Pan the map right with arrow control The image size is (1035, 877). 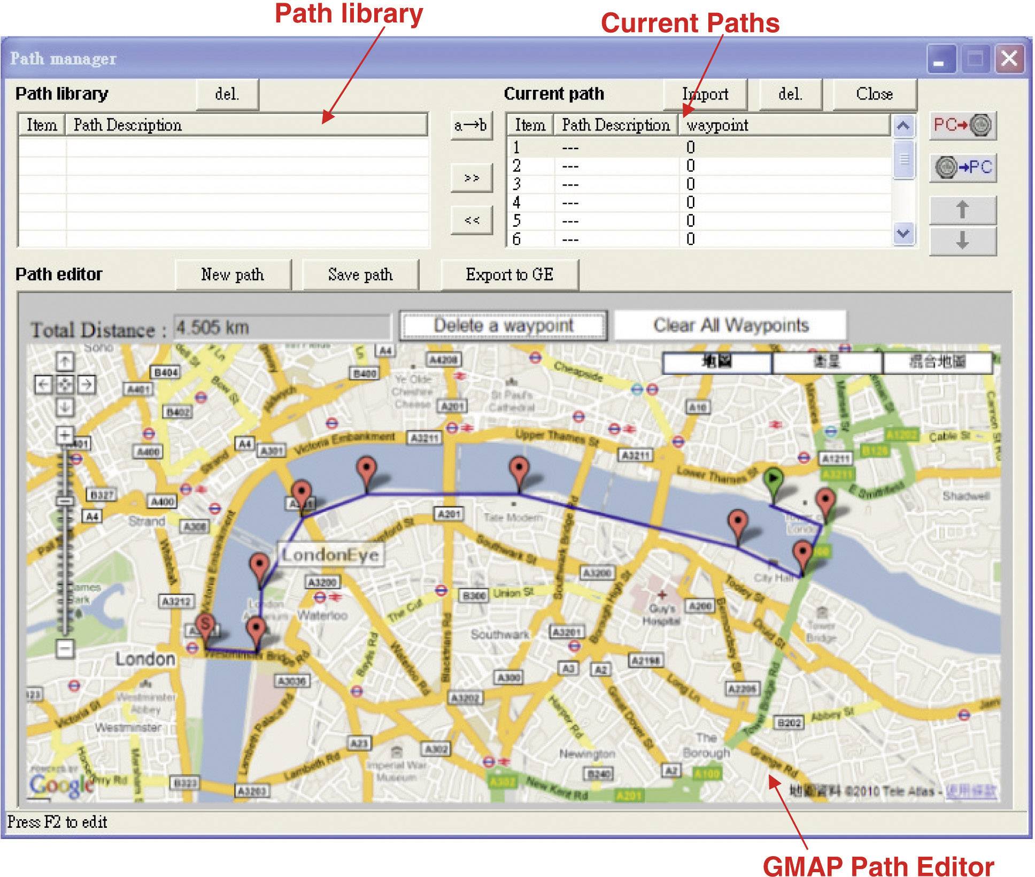tap(87, 384)
